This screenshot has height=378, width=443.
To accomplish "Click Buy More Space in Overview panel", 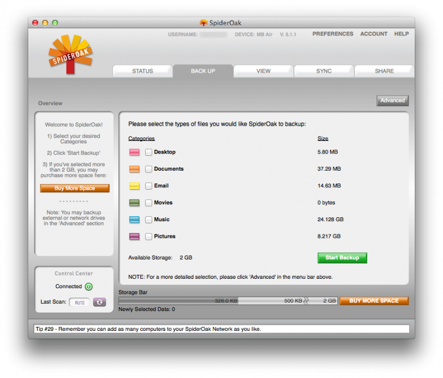I will pyautogui.click(x=75, y=188).
